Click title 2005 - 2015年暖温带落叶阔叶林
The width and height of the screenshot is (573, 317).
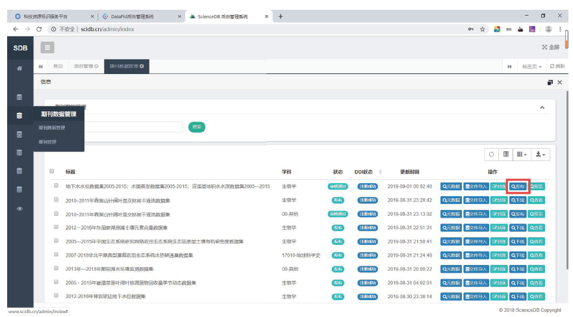[131, 283]
